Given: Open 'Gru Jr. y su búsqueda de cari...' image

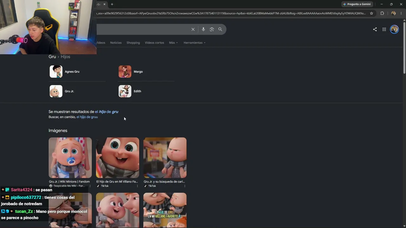Looking at the screenshot, I should point(165,158).
